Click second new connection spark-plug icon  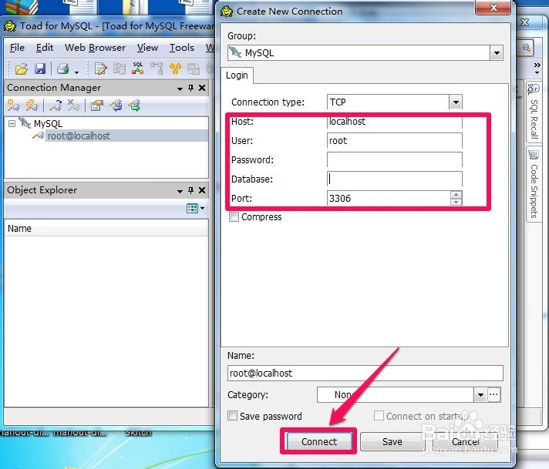[32, 106]
